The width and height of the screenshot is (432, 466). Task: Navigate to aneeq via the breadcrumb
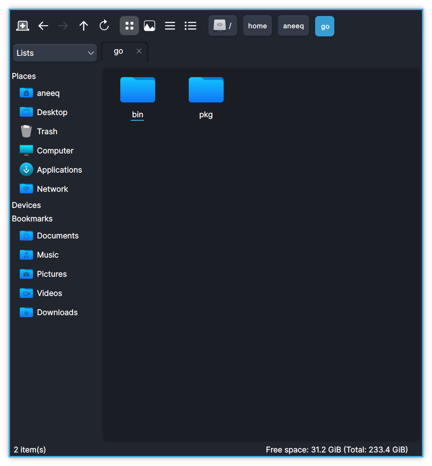point(293,26)
